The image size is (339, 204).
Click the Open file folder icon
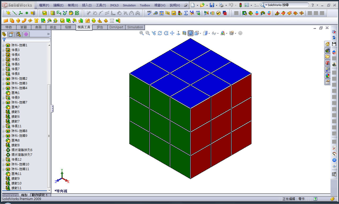pyautogui.click(x=202, y=5)
